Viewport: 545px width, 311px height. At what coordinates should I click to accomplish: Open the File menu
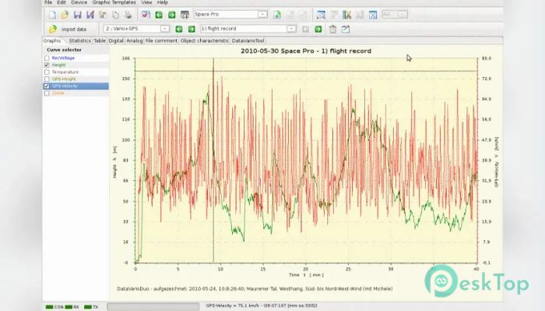pos(48,2)
